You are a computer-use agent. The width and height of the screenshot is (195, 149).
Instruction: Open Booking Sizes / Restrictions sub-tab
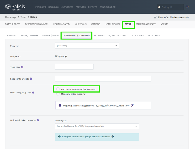click(110, 36)
